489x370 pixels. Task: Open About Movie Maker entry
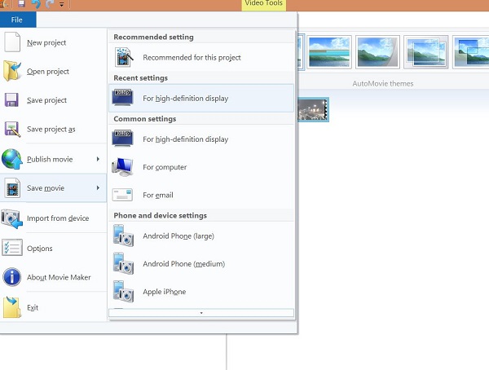[53, 277]
